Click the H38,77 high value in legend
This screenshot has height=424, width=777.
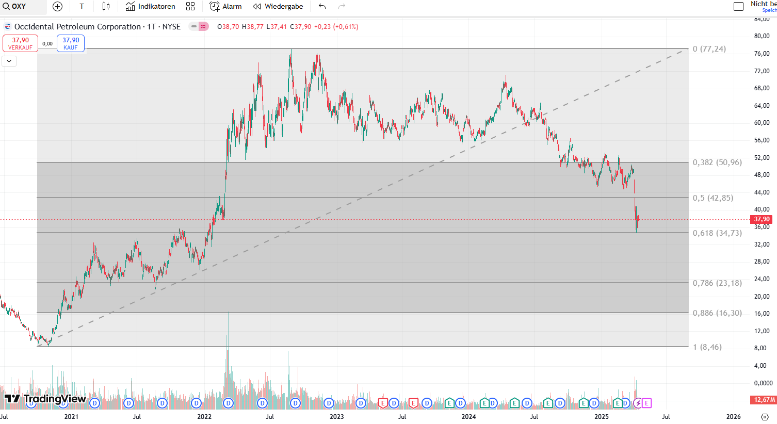[x=253, y=27]
